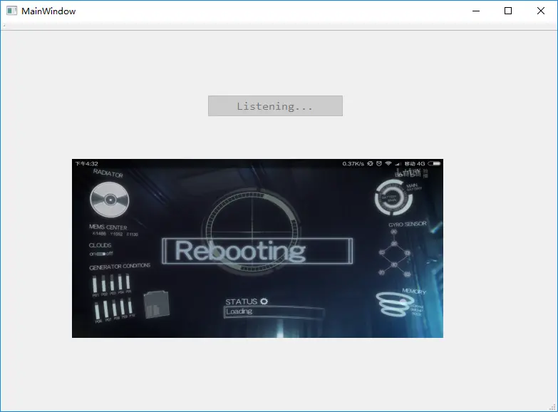Click the MEMS CENTER coordinates label

click(115, 234)
